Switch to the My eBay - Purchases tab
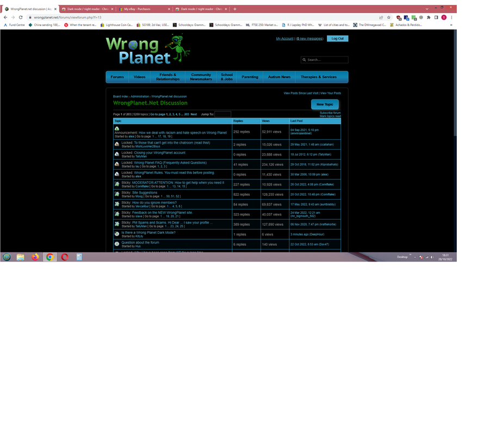 [145, 9]
